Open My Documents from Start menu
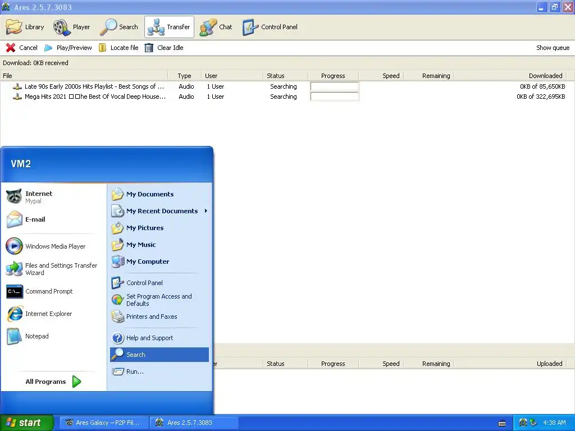Image resolution: width=575 pixels, height=431 pixels. (x=159, y=194)
